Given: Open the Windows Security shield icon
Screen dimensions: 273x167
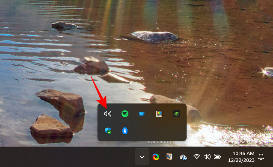Looking at the screenshot, I should [108, 131].
